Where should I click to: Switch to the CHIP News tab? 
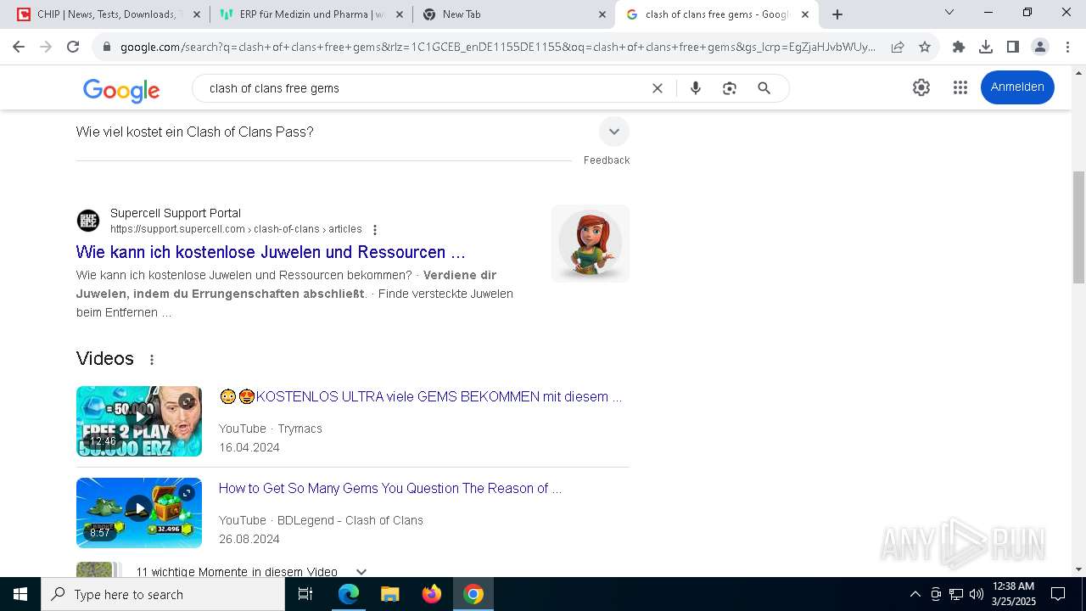pyautogui.click(x=107, y=14)
